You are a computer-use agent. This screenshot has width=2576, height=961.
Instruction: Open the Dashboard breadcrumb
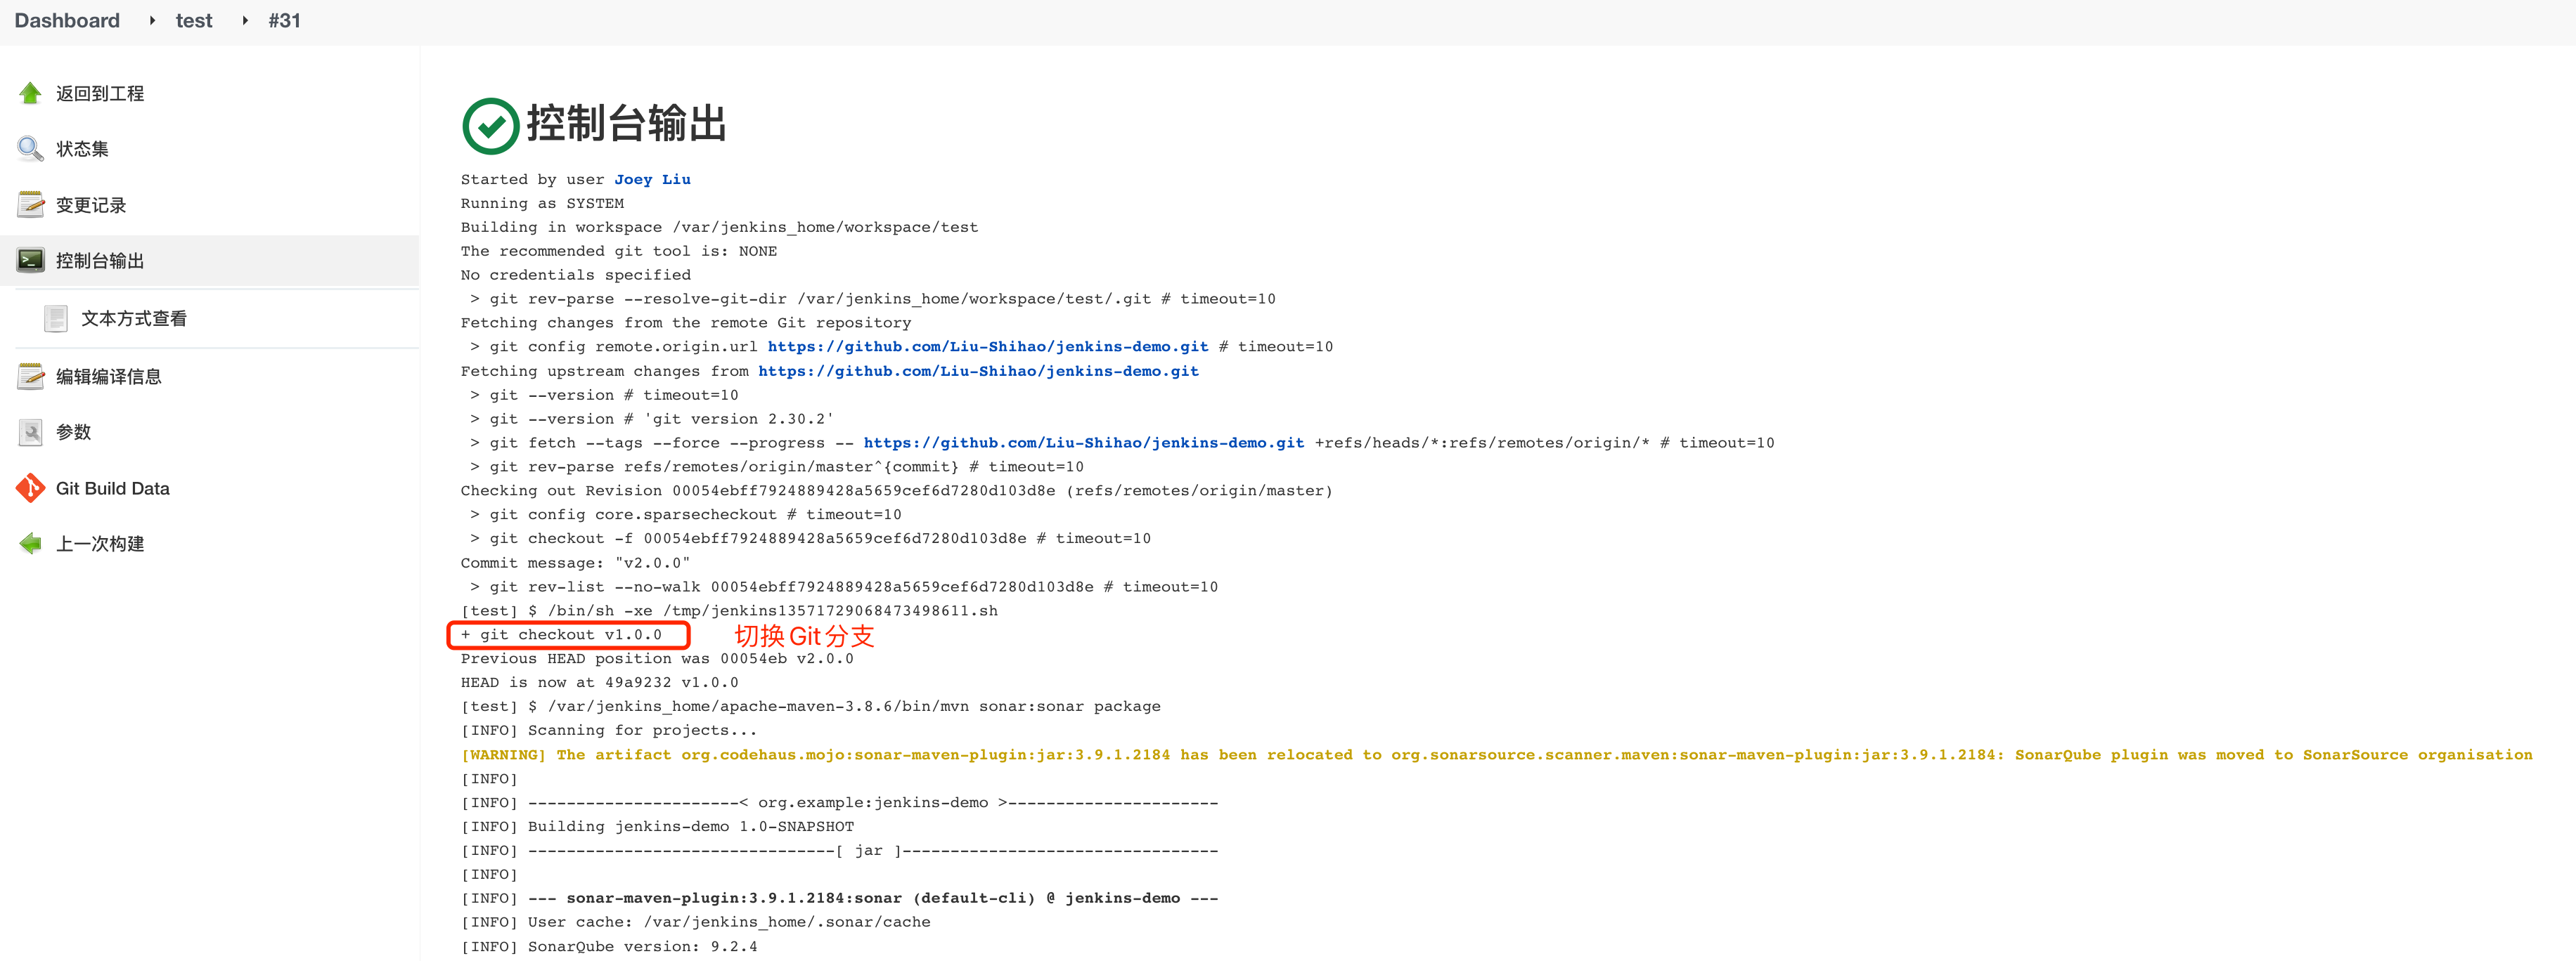67,21
